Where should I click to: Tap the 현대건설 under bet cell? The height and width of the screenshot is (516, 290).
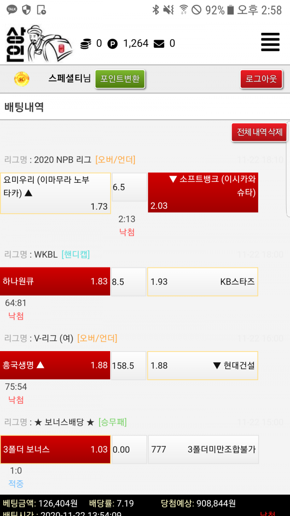point(203,365)
